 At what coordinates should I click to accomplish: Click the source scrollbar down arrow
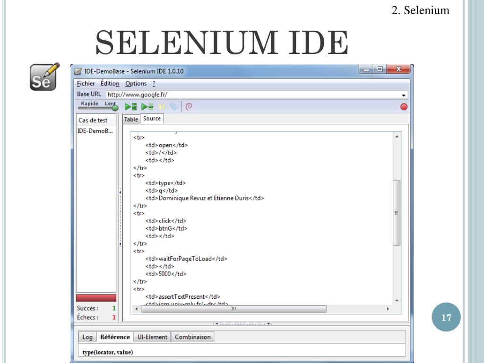[x=397, y=301]
